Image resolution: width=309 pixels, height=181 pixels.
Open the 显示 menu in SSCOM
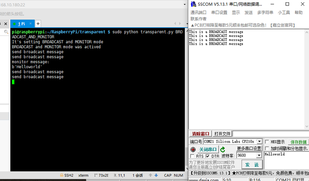point(236,13)
